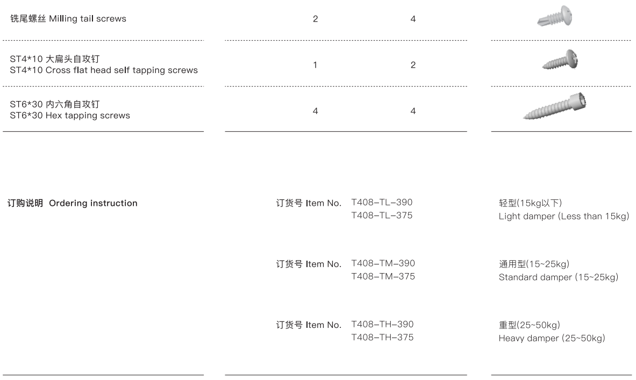Viewport: 636px width, 380px height.
Task: Click the ST6*30 hex tapping screw image
Action: tap(555, 106)
